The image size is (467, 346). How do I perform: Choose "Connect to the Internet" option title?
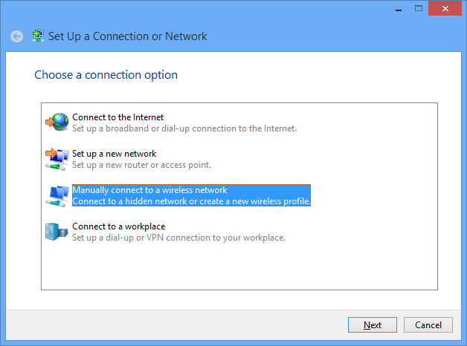(117, 117)
